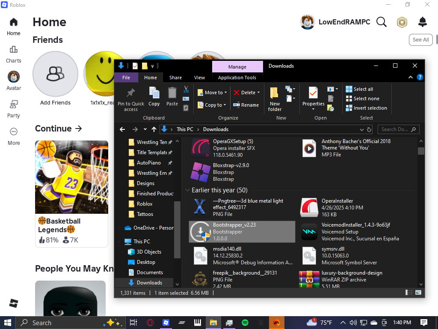This screenshot has width=438, height=329.
Task: Click the Copy path icon
Action: tap(186, 99)
